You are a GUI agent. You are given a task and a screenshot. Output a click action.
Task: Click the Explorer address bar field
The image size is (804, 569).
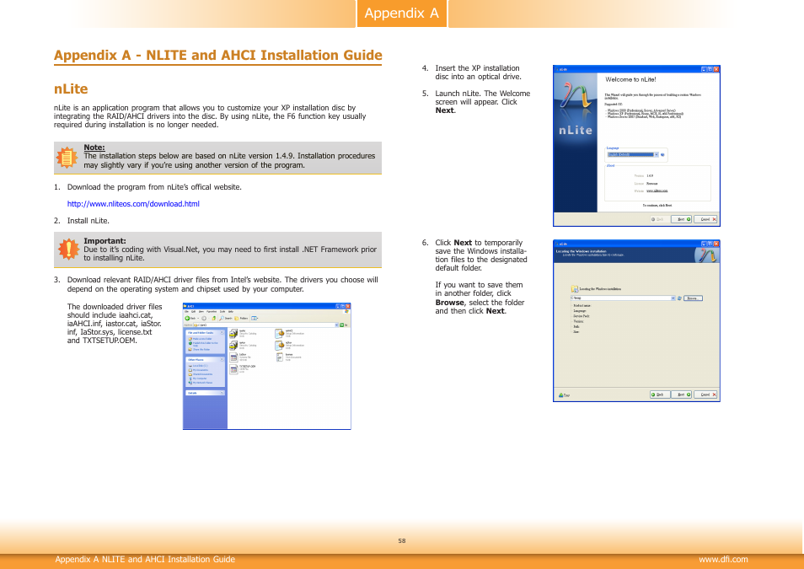[264, 325]
